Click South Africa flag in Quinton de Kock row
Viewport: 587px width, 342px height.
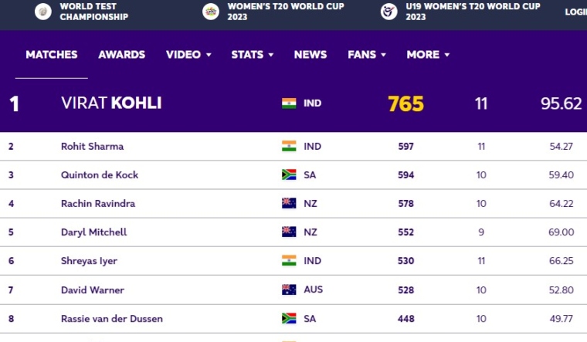[289, 174]
